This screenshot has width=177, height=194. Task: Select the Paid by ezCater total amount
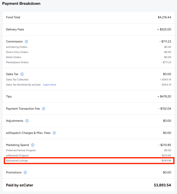click(162, 185)
